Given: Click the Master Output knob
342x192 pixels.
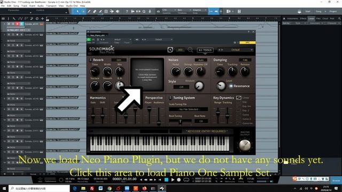Looking at the screenshot, I should pyautogui.click(x=245, y=145).
